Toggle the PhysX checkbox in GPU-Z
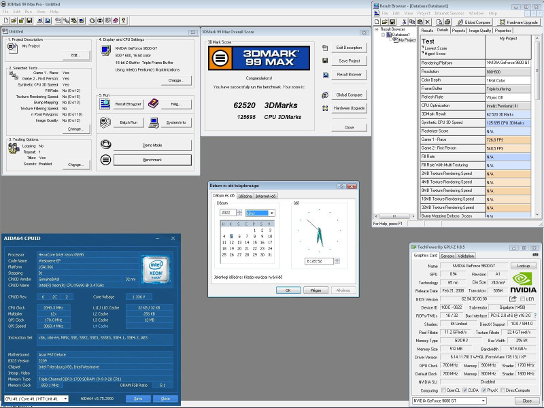 pyautogui.click(x=483, y=390)
